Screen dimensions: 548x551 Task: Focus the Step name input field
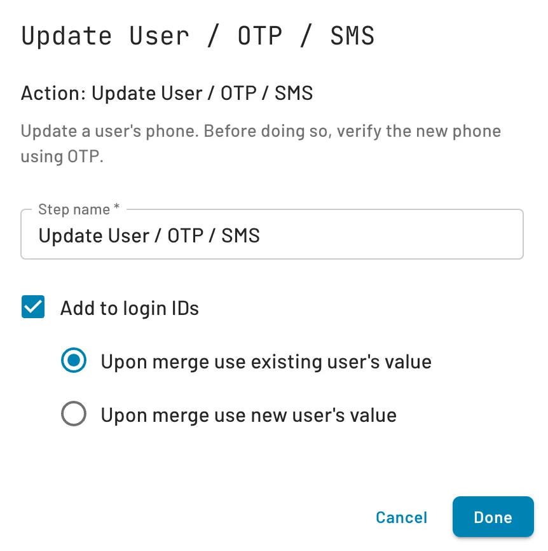pyautogui.click(x=381, y=235)
